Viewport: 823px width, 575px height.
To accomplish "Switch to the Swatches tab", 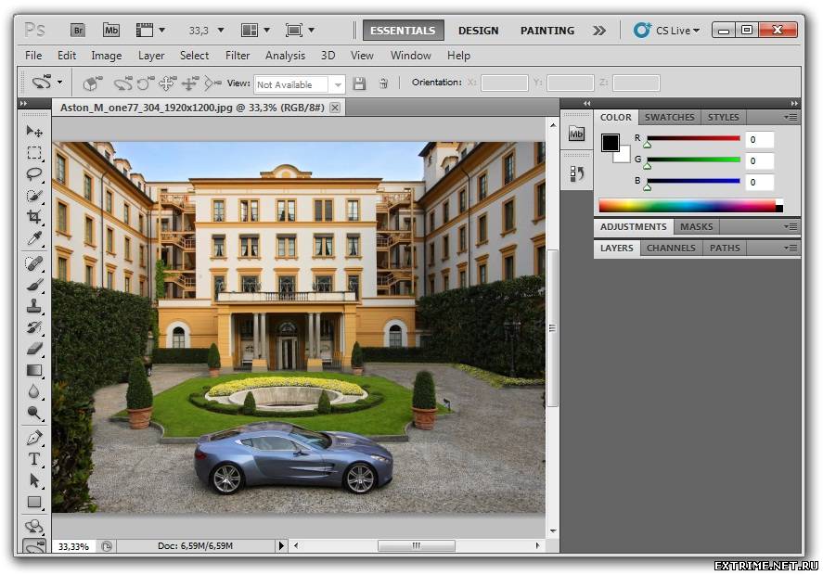I will click(x=669, y=118).
